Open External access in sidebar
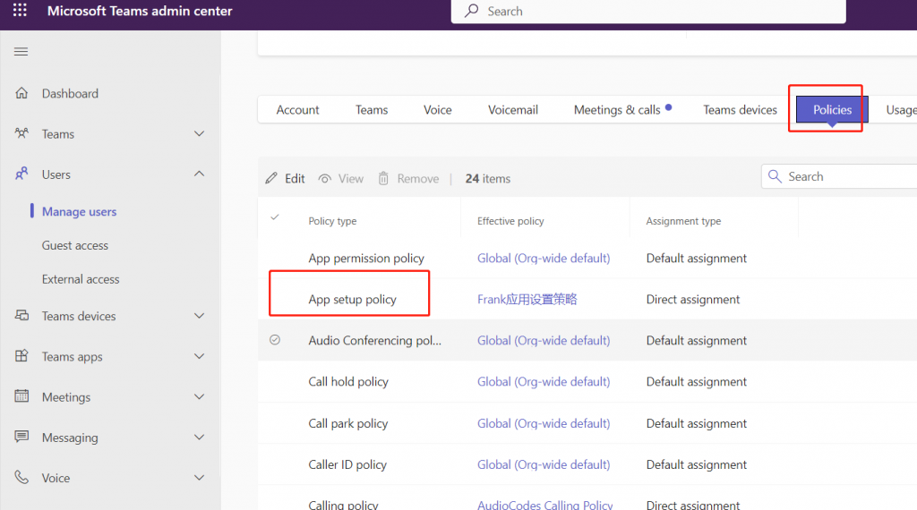This screenshot has width=917, height=510. pos(80,279)
